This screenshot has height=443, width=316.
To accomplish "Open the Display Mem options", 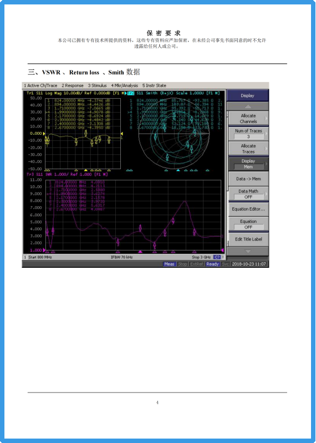I will tap(248, 164).
